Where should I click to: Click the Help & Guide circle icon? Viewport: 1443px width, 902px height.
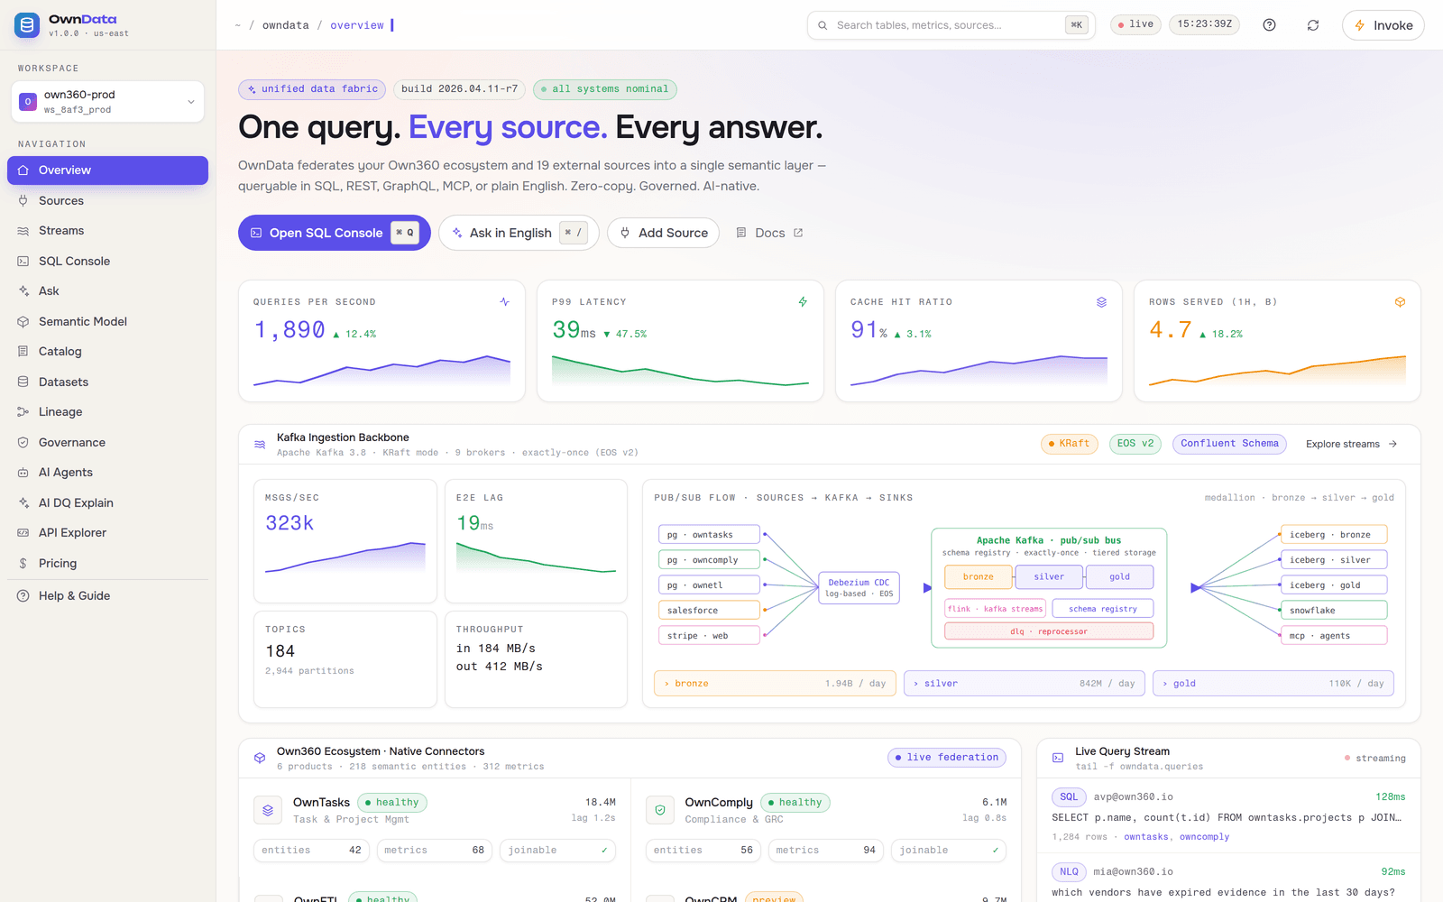pyautogui.click(x=23, y=596)
